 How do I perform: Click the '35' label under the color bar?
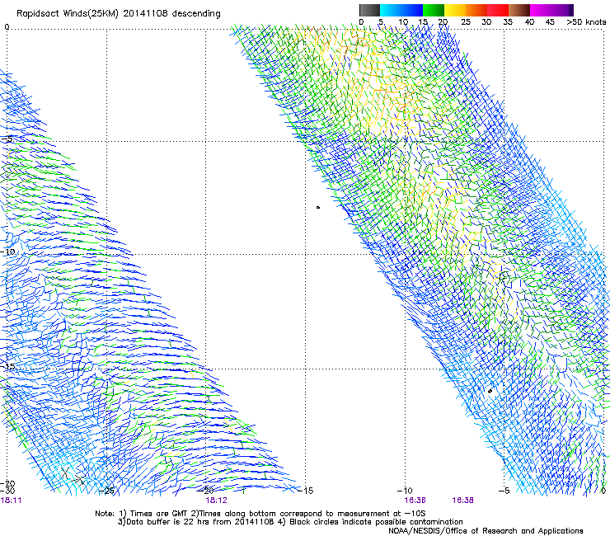tap(508, 22)
